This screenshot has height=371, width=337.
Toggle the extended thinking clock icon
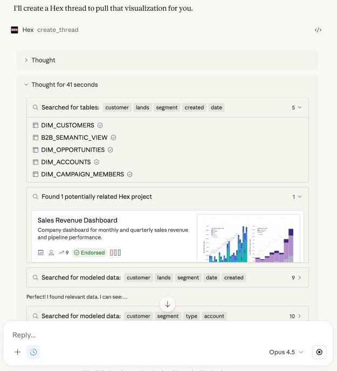33,352
